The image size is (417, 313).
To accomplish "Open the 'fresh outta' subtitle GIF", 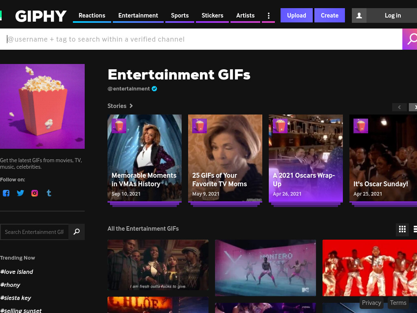I will click(x=158, y=265).
